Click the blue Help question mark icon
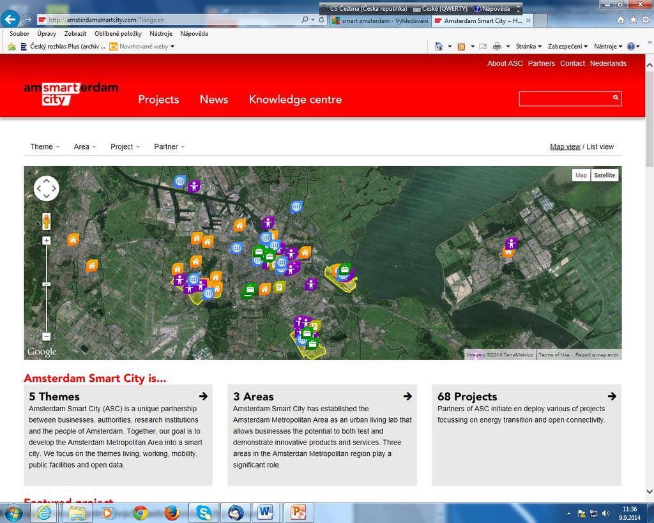 [x=630, y=47]
